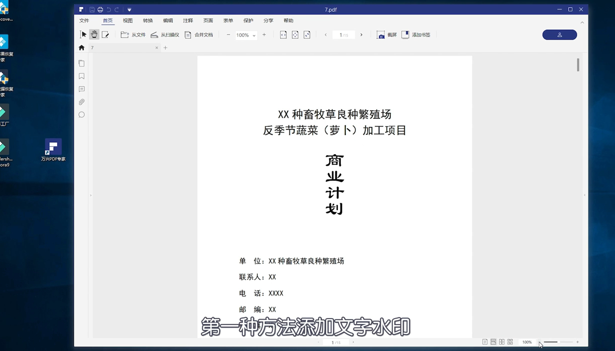Click the status bar zoom slider

point(559,342)
